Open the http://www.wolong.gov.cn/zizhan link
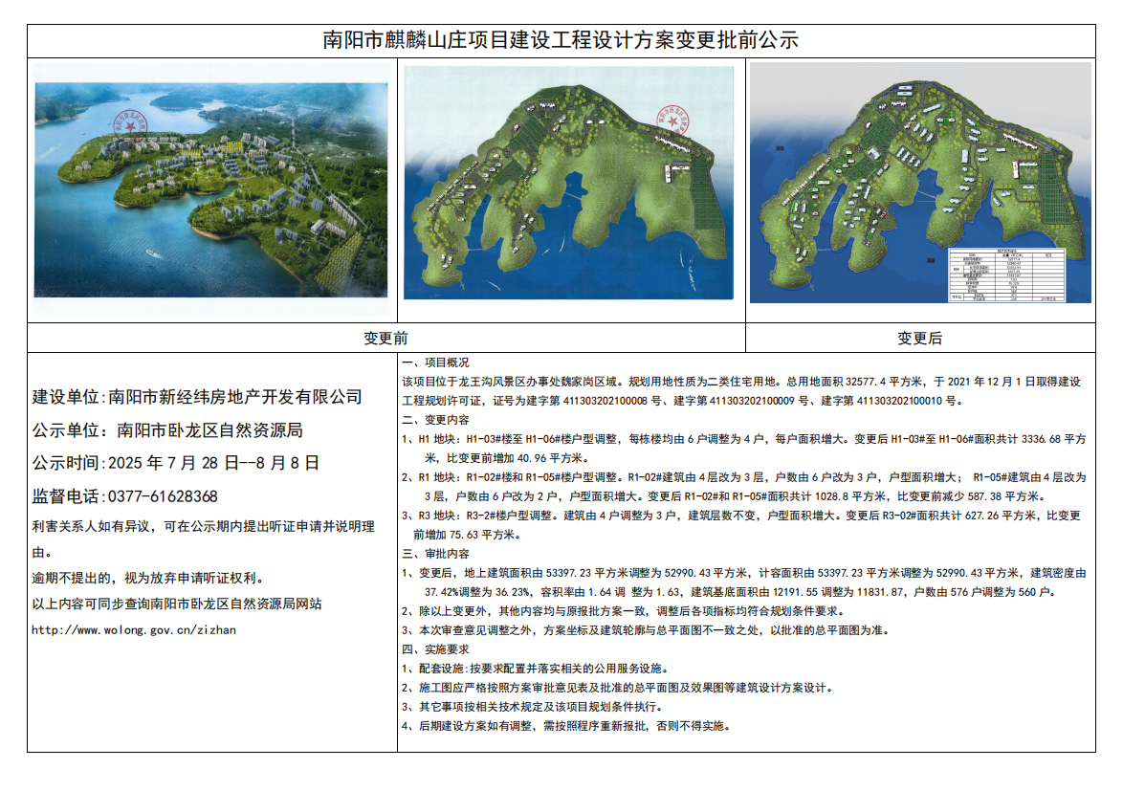1123x791 pixels. [134, 630]
